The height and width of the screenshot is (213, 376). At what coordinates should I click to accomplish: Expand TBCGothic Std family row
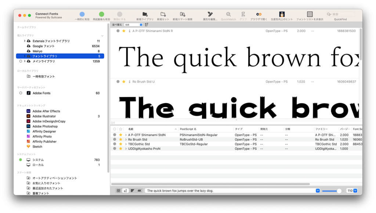126,144
